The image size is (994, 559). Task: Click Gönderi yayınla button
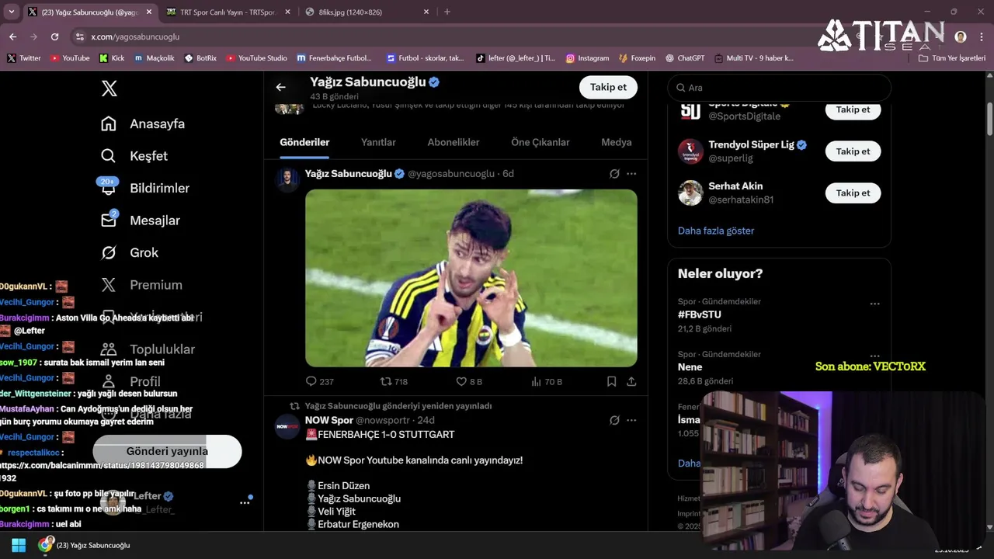pos(167,451)
